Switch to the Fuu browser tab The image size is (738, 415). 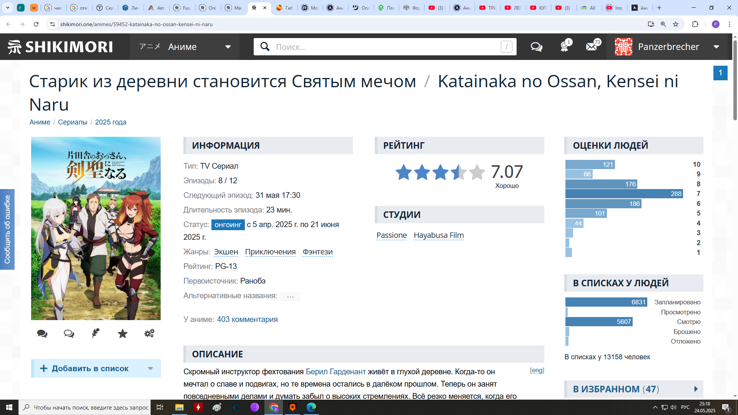182,8
